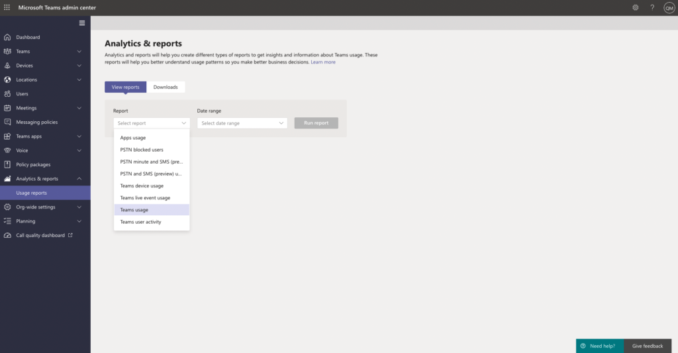Click the Dashboard home icon
The image size is (678, 353).
pos(7,37)
